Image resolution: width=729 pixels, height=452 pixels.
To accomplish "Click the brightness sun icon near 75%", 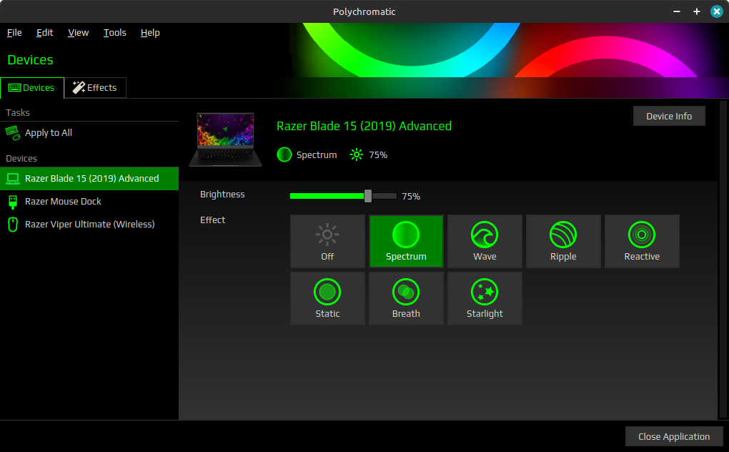I will pos(357,155).
